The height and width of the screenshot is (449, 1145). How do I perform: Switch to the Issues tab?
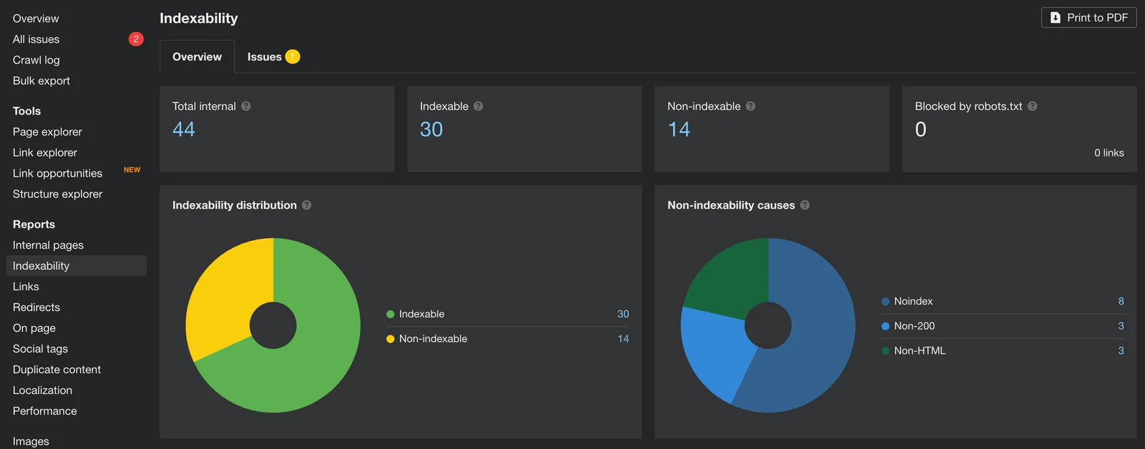[273, 56]
